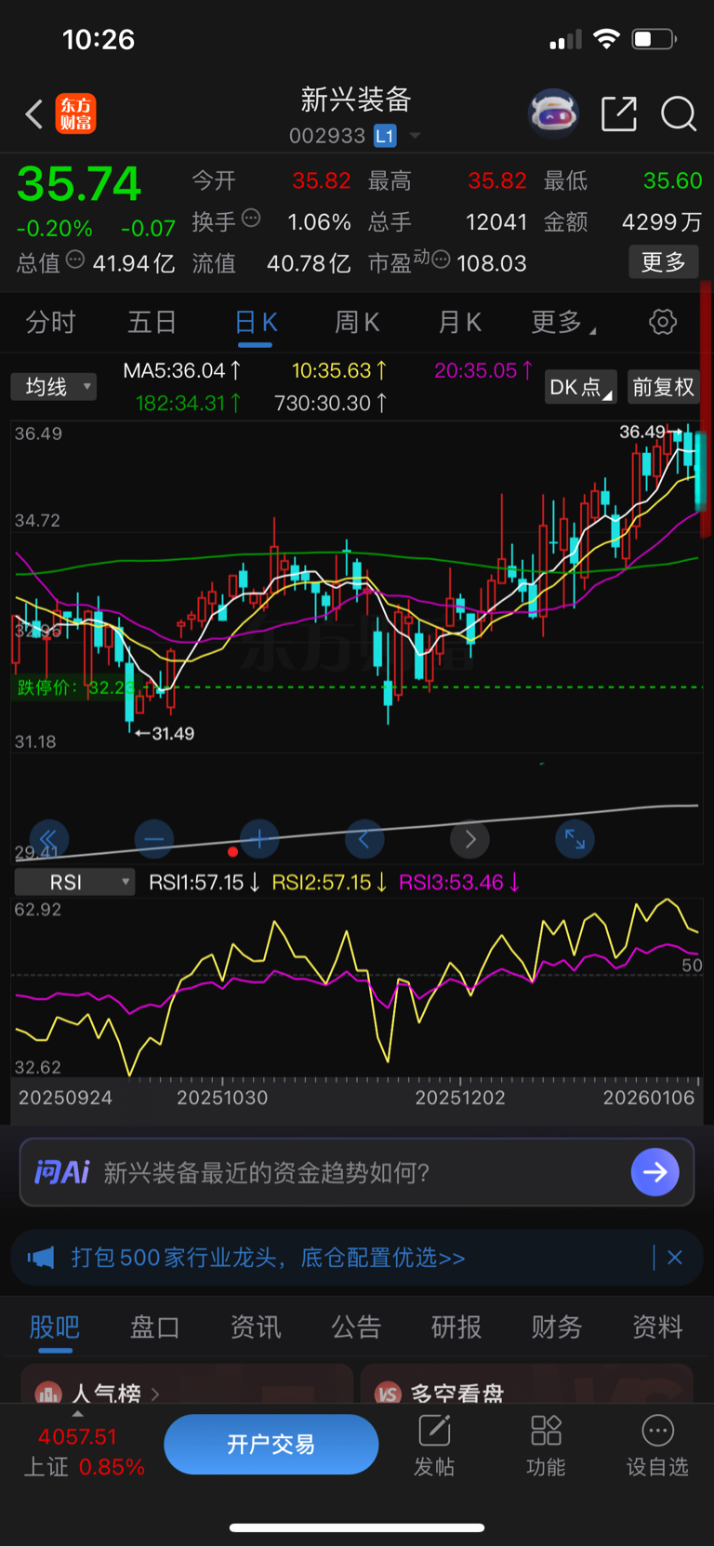Tap the share export icon
This screenshot has width=714, height=1547.
pyautogui.click(x=619, y=113)
